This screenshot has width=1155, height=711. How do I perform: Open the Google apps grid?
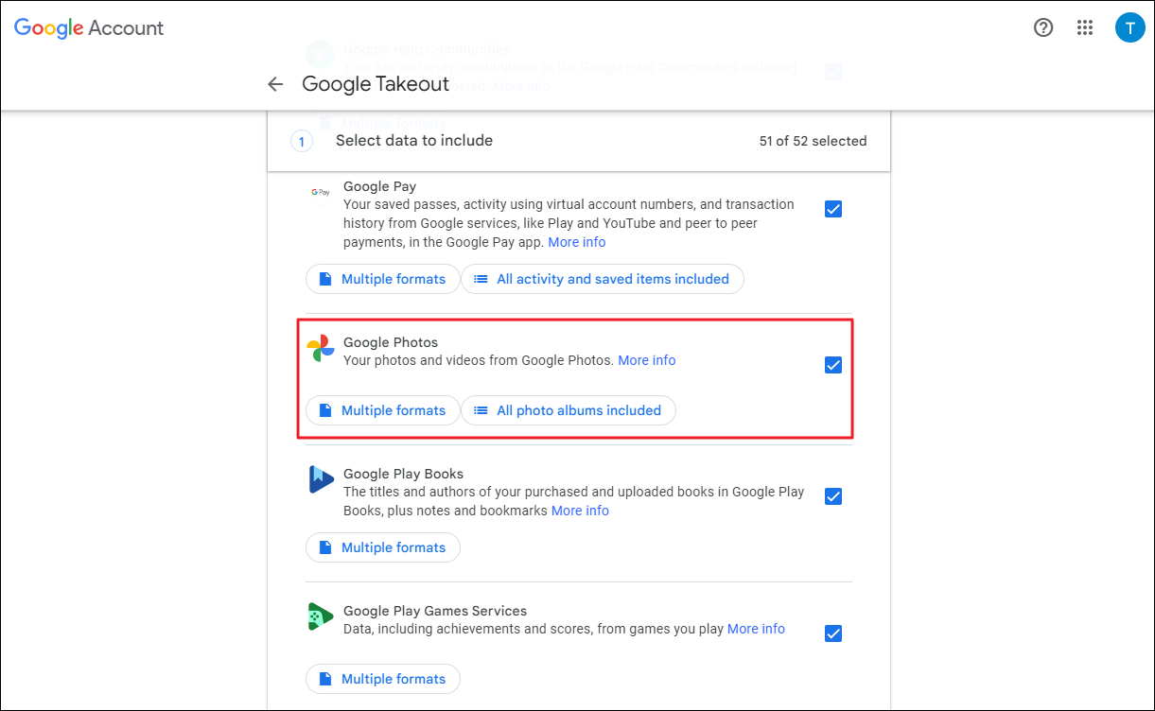(1085, 27)
